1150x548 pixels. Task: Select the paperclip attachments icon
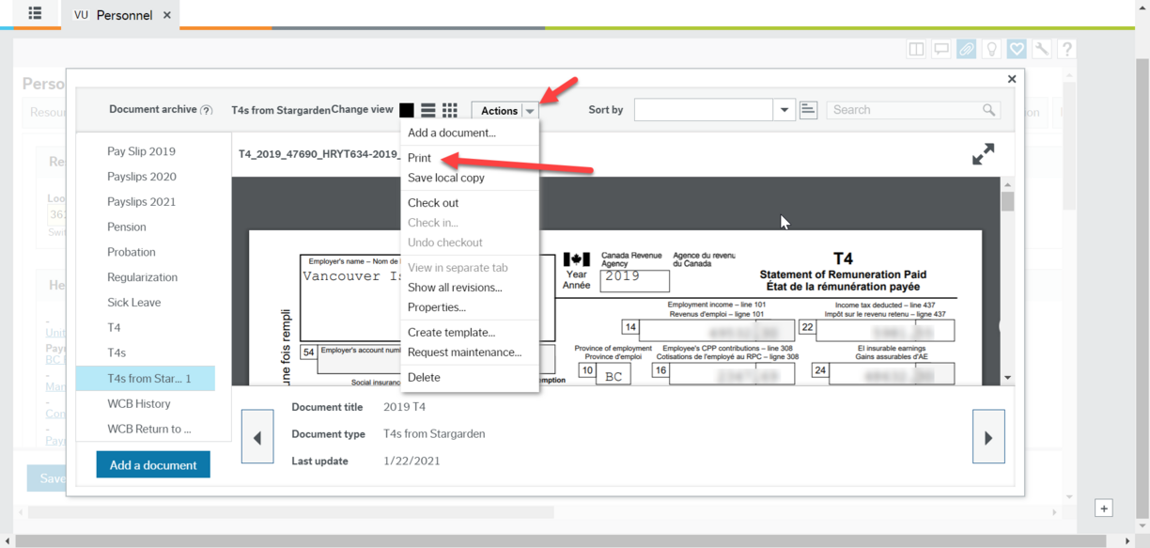[966, 48]
